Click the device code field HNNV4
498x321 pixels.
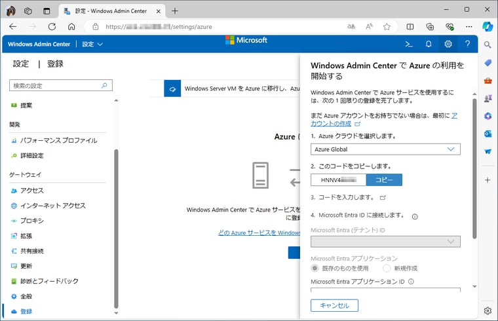[x=338, y=180]
